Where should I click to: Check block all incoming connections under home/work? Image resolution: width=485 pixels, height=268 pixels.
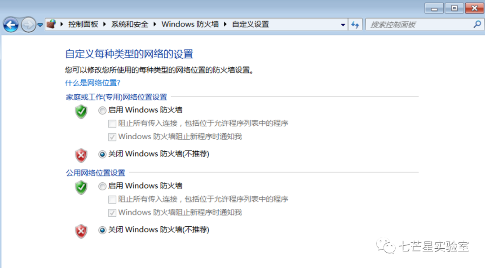tap(112, 123)
